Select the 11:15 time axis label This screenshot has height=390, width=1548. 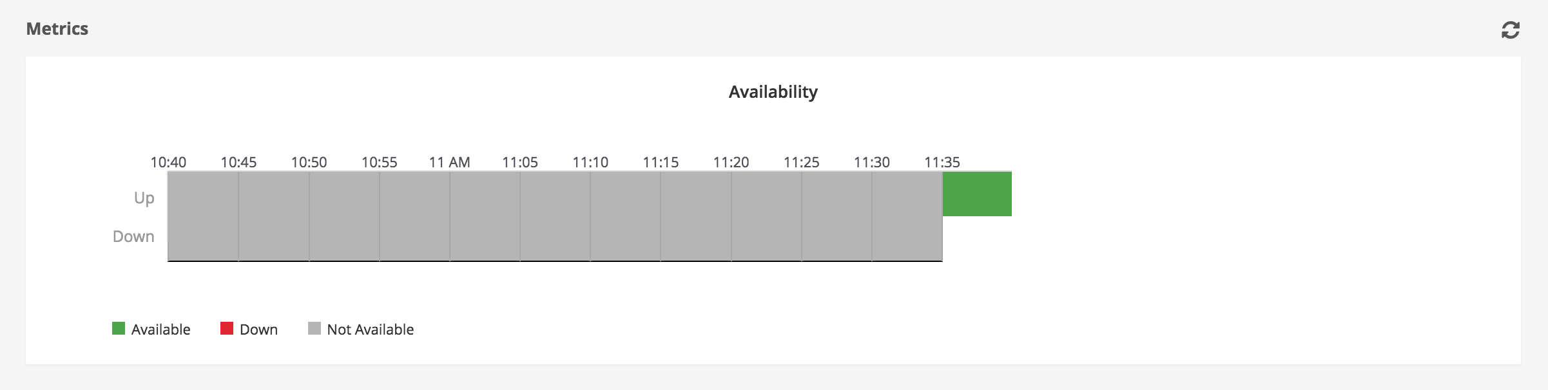click(661, 162)
